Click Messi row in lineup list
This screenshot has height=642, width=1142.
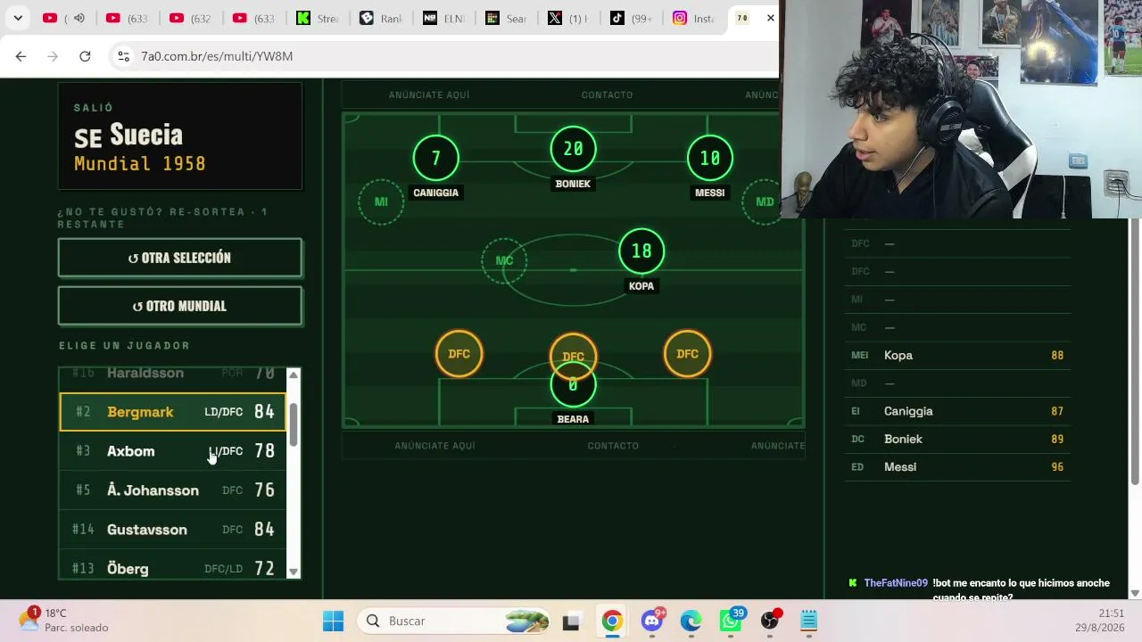tap(957, 466)
